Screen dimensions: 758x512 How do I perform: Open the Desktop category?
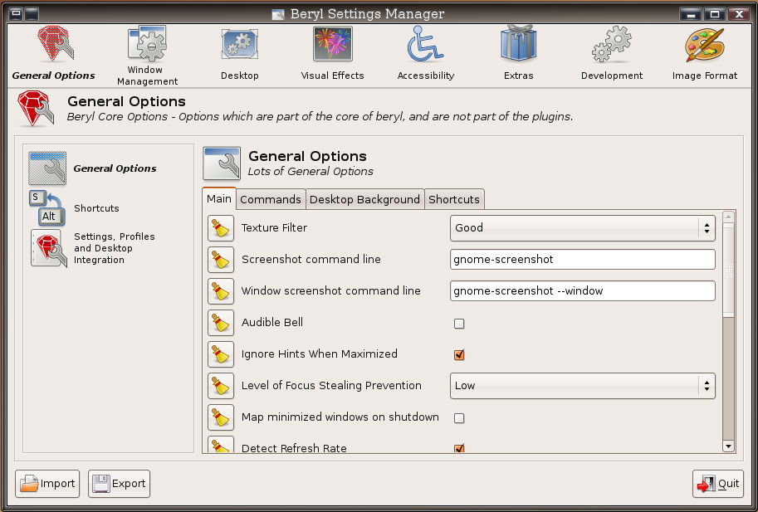(x=239, y=45)
